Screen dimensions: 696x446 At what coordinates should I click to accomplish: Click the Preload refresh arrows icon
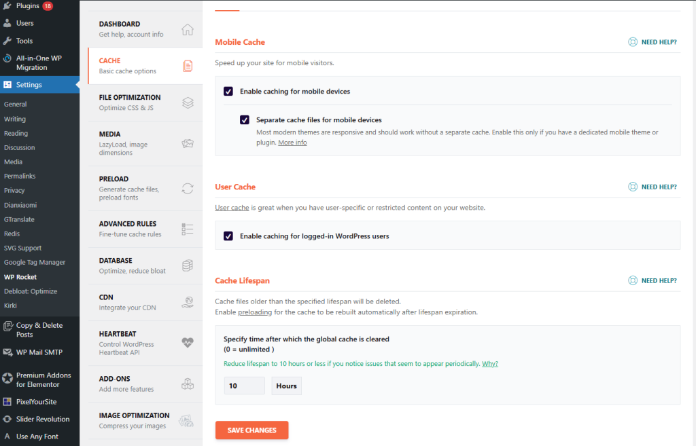click(188, 189)
